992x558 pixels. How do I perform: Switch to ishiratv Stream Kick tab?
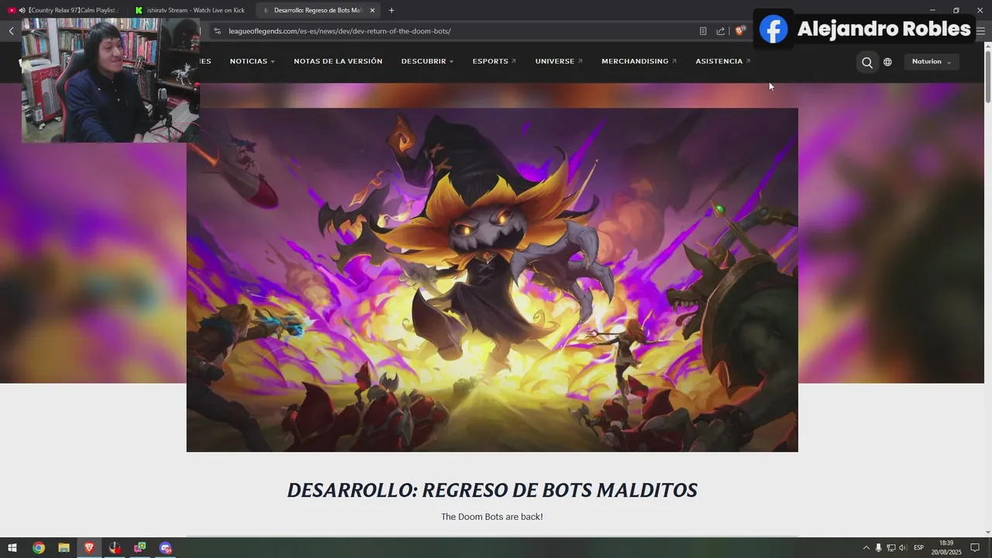coord(190,10)
